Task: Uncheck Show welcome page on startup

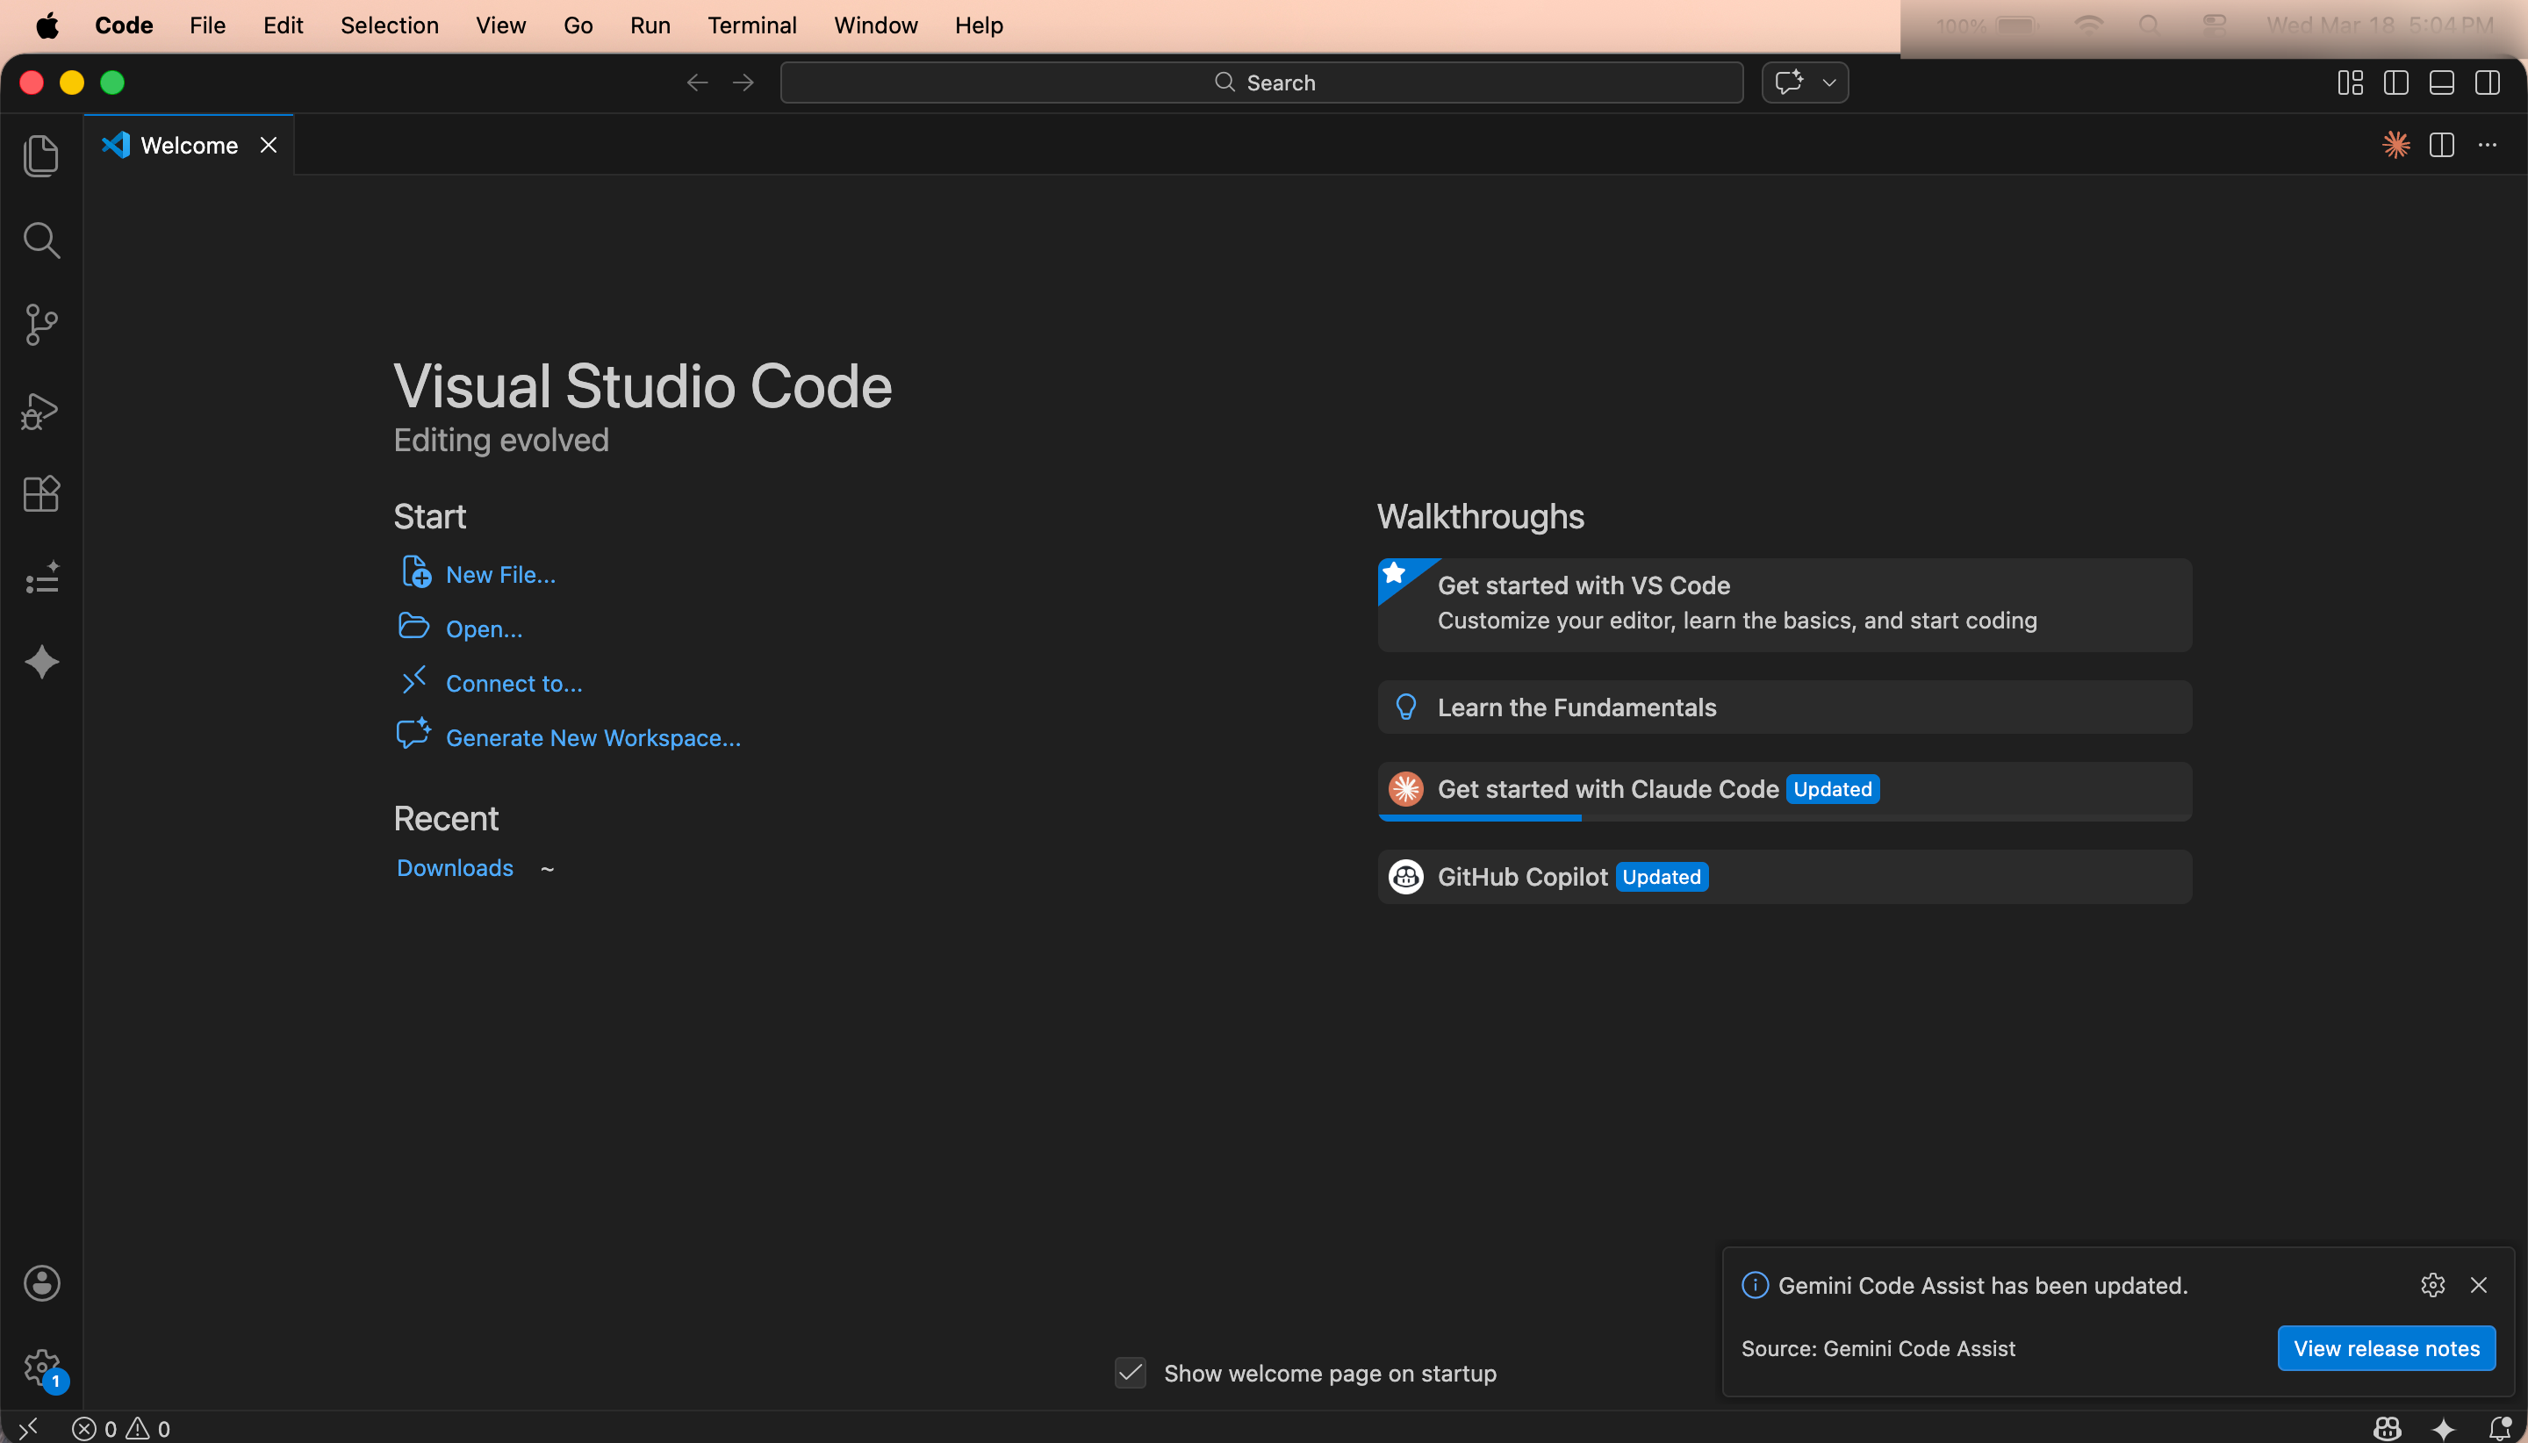Action: coord(1130,1373)
